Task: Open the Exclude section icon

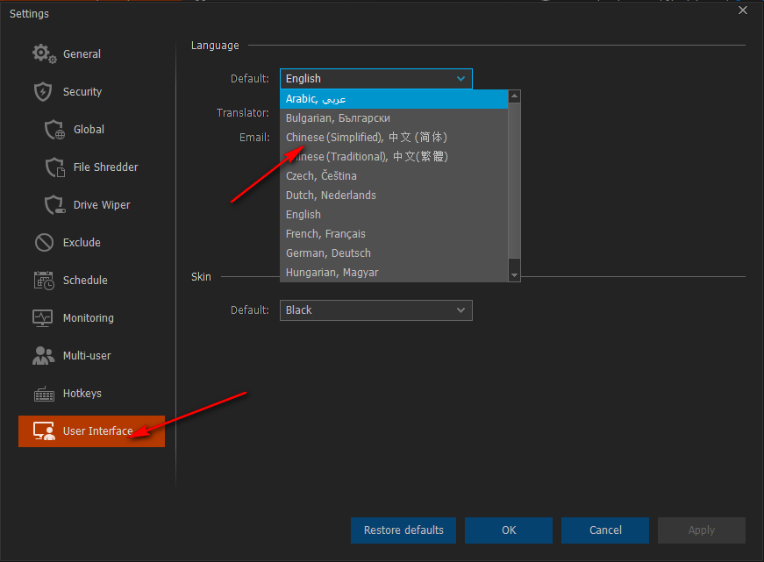Action: [44, 243]
